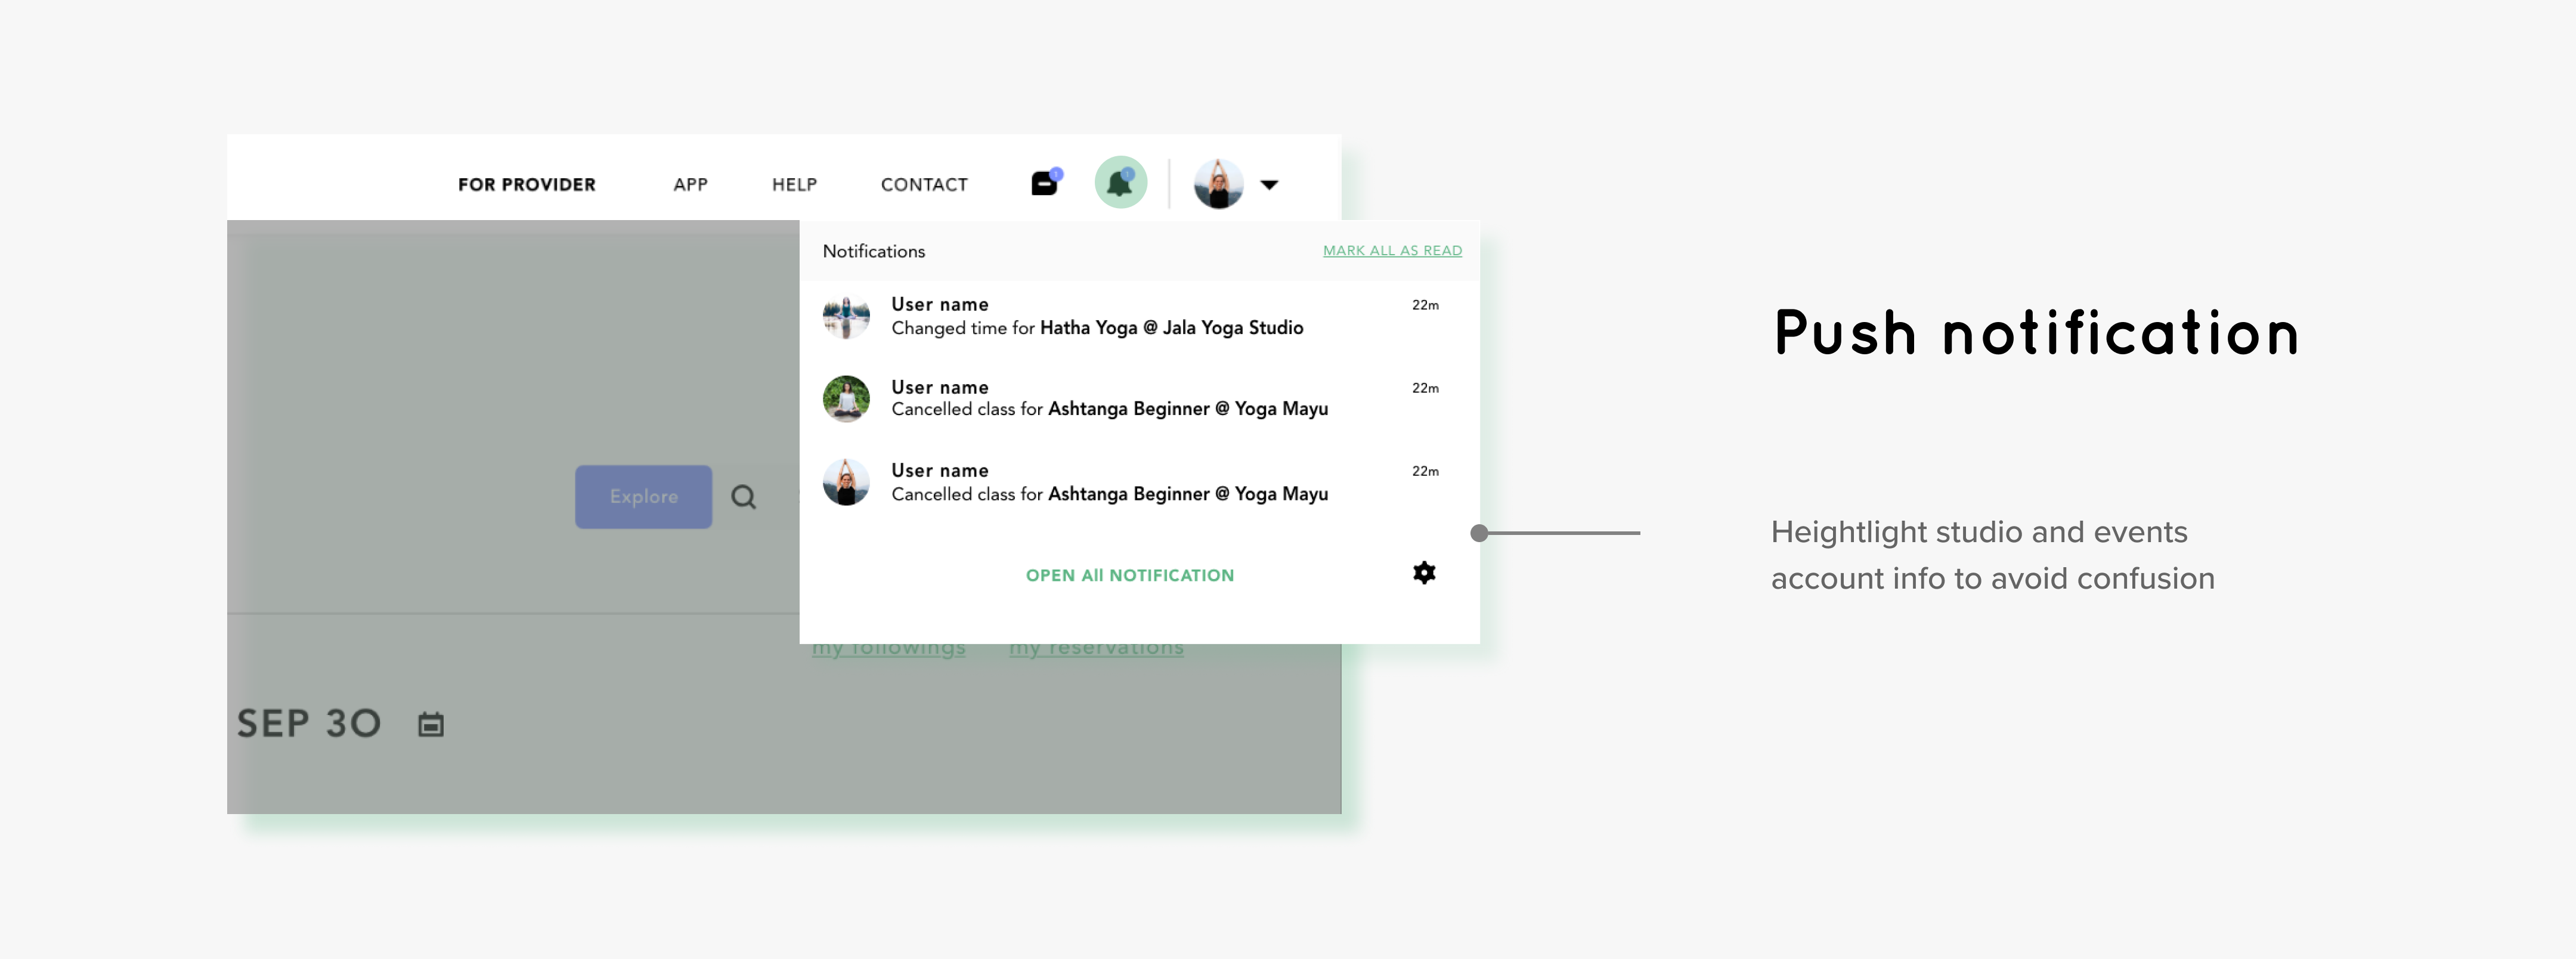Open the FOR PROVIDER menu item

click(x=527, y=185)
